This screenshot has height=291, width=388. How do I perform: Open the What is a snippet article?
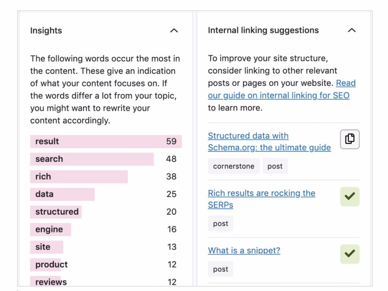point(244,250)
